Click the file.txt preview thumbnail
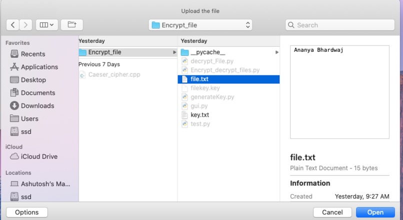 click(x=339, y=92)
